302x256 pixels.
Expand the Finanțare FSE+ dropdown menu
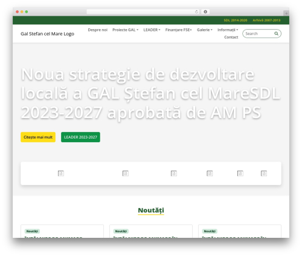pos(178,30)
